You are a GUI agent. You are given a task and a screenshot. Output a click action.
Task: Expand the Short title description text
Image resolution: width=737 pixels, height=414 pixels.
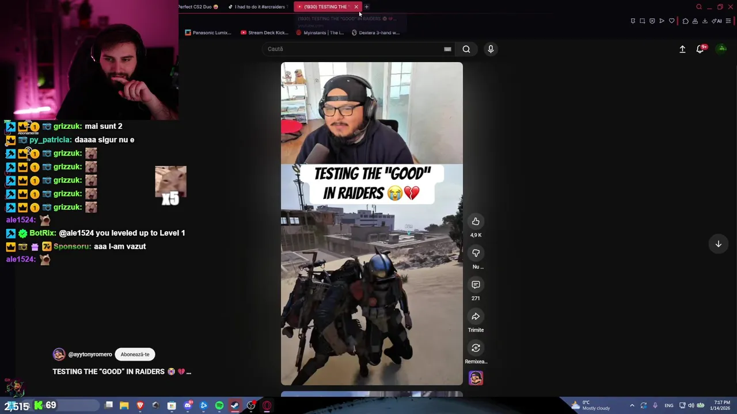pos(121,371)
